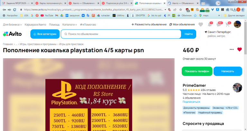Open the red shield extension icon

[x=187, y=10]
